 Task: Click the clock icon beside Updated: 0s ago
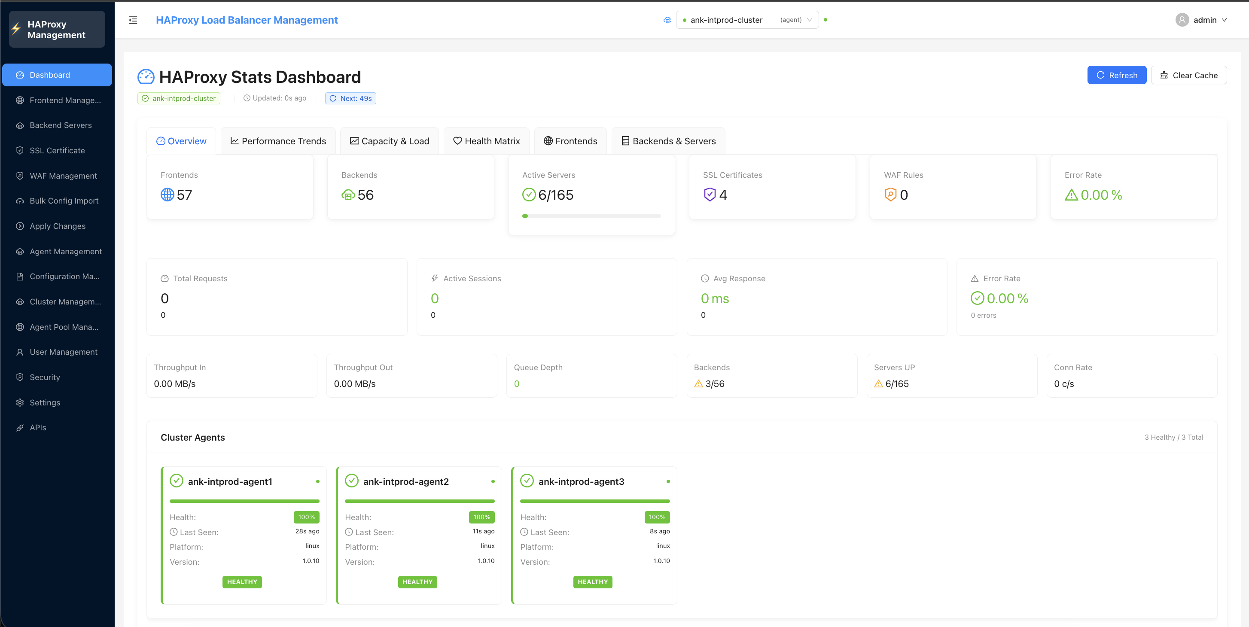[x=246, y=98]
